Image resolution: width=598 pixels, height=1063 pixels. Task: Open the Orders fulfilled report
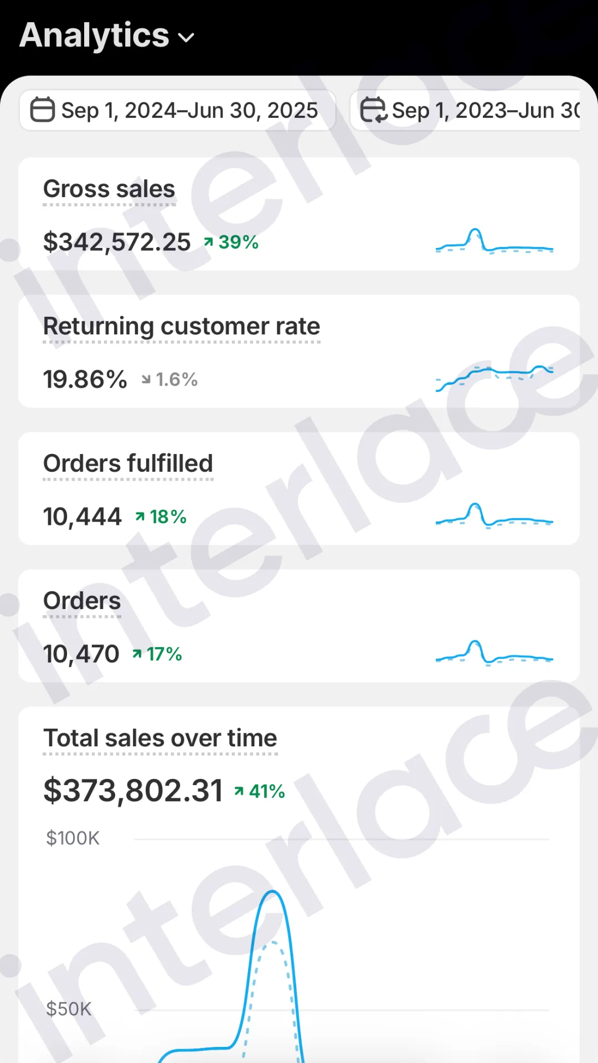click(x=128, y=463)
